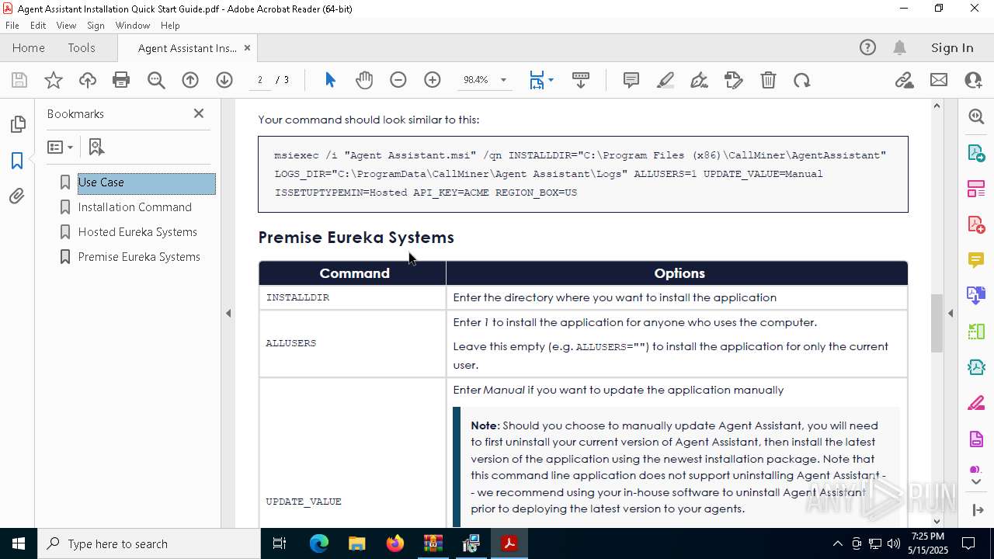Open the File menu
The image size is (994, 559).
(12, 26)
